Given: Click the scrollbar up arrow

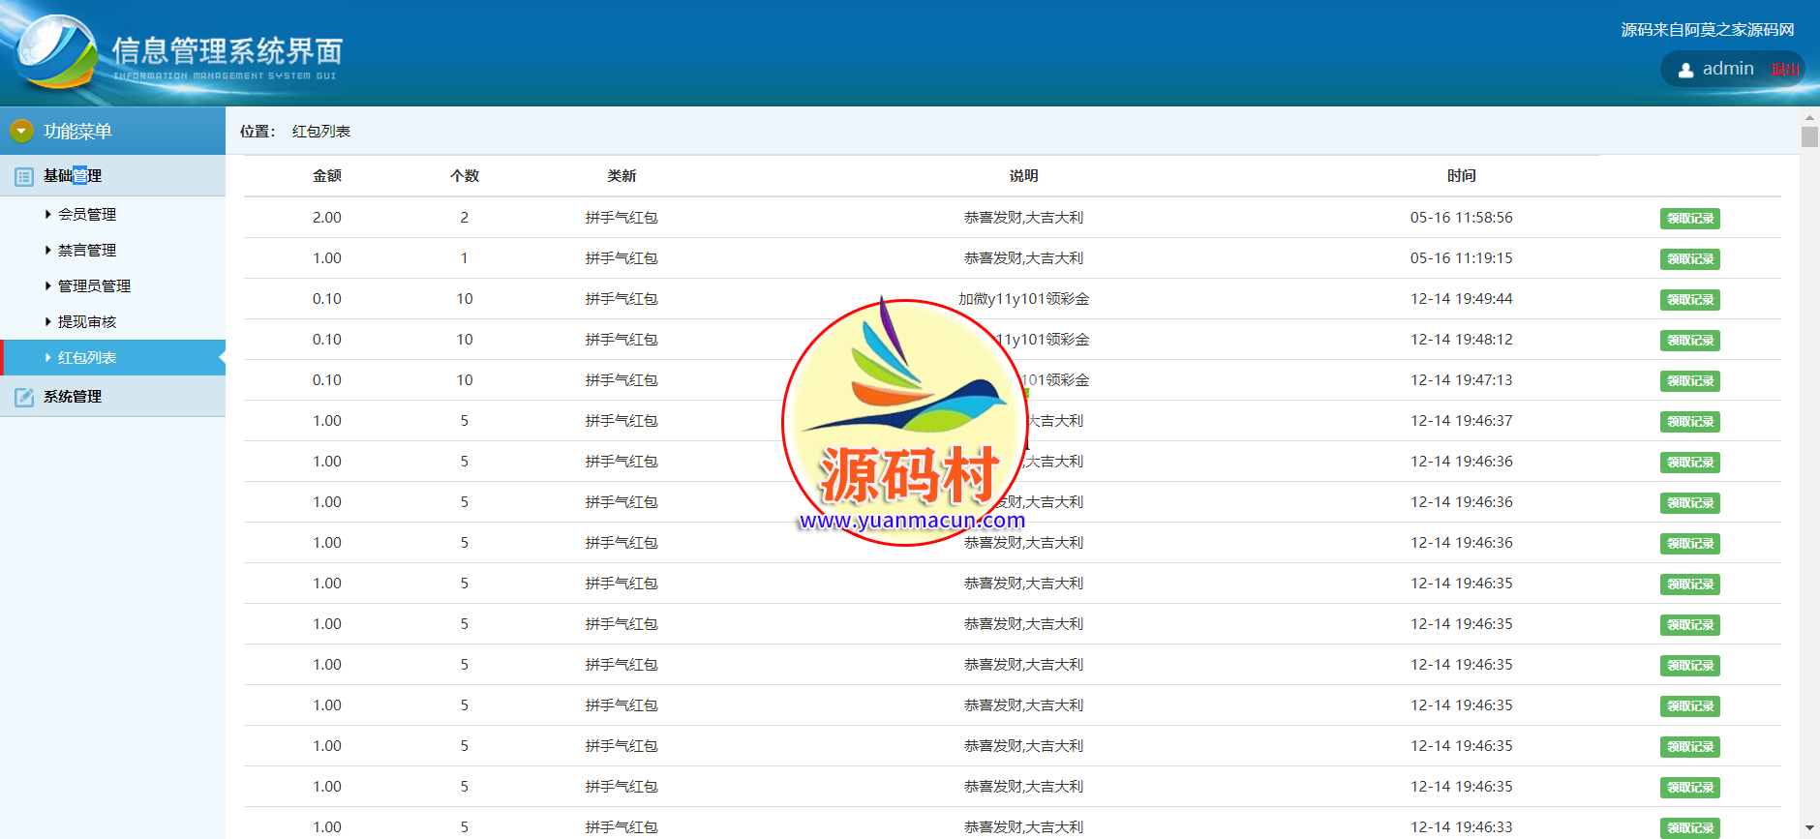Looking at the screenshot, I should 1809,116.
